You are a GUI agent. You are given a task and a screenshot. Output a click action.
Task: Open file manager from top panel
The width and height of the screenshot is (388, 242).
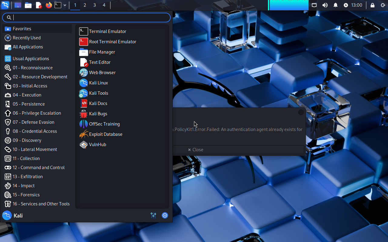[x=28, y=5]
